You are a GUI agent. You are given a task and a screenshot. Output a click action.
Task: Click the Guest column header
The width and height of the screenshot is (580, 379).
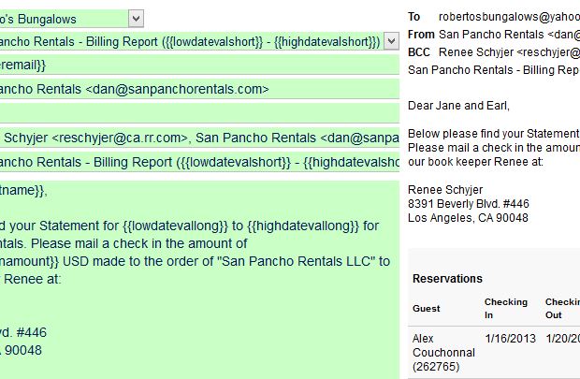(x=426, y=308)
